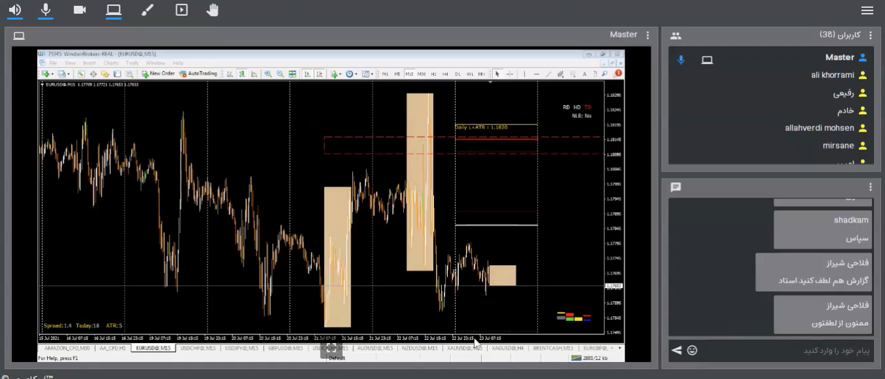
Task: Click the screen share laptop icon in top bar
Action: coord(114,10)
